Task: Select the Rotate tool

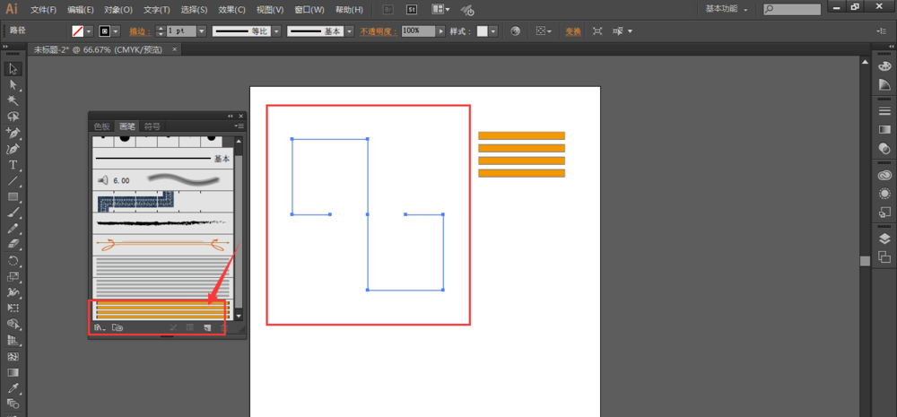Action: (13, 260)
